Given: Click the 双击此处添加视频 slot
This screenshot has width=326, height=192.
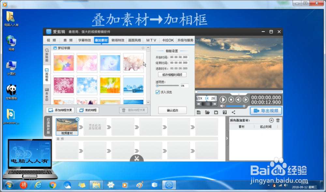Looking at the screenshot, I should [95, 127].
